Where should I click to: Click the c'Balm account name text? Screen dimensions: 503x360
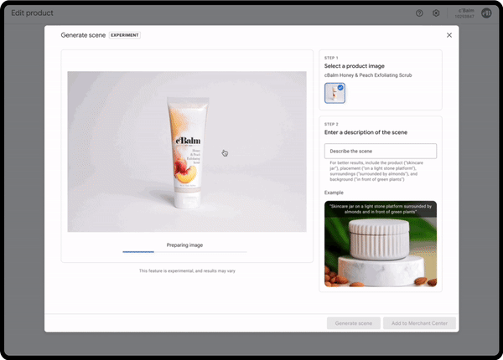[466, 11]
